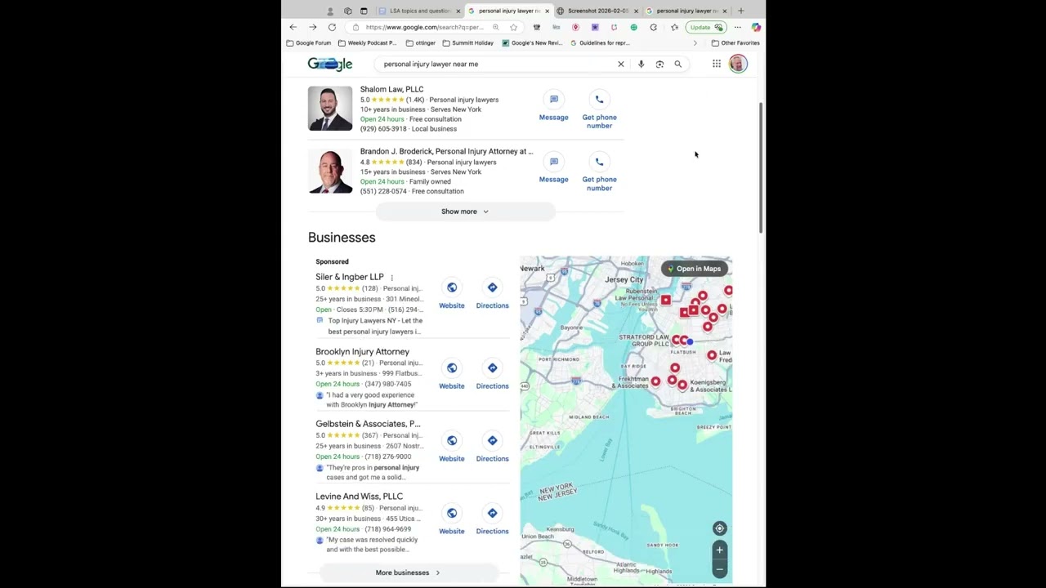View site information lock icon

(x=355, y=27)
